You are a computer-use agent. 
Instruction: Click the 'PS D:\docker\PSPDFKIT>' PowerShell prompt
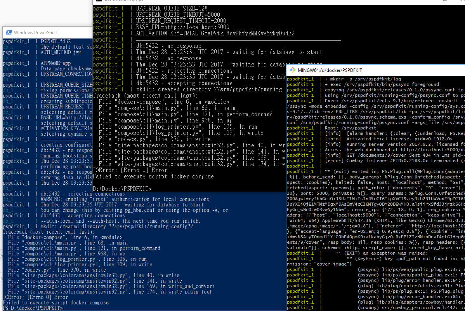(33, 308)
